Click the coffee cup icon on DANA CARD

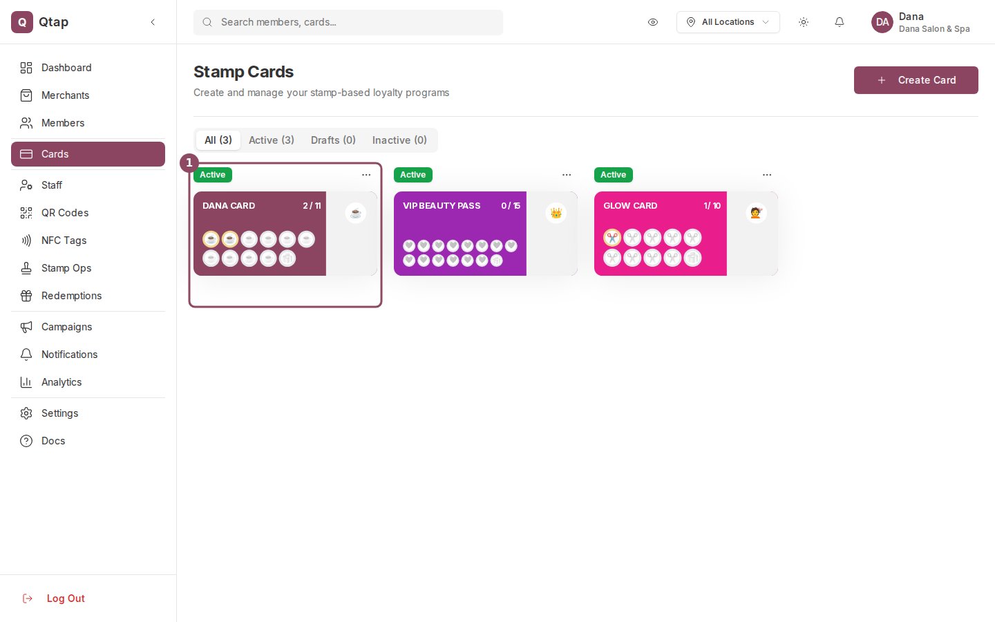pyautogui.click(x=356, y=213)
